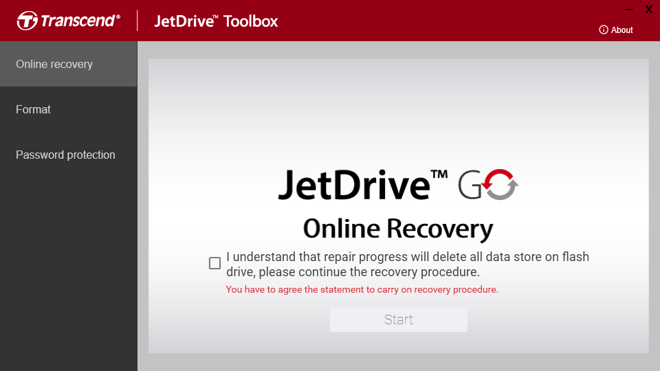Click the red and gray circular arrows icon
Image resolution: width=660 pixels, height=371 pixels.
[500, 185]
